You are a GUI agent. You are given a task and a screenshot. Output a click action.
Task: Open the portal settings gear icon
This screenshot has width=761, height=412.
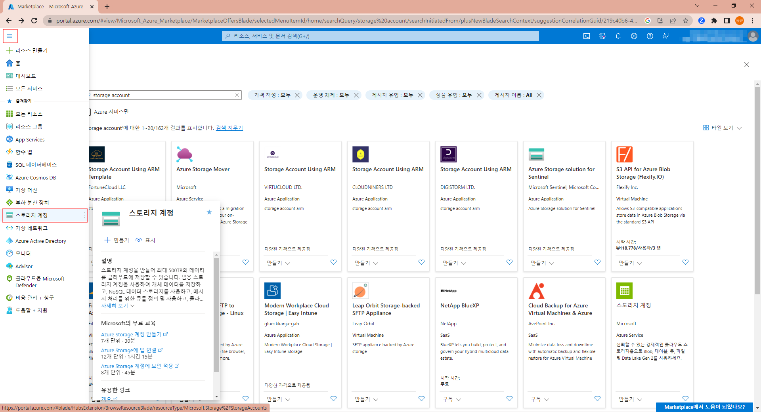(634, 36)
